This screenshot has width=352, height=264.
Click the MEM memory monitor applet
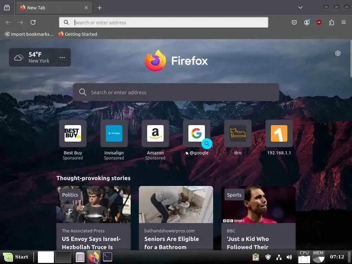click(x=318, y=257)
